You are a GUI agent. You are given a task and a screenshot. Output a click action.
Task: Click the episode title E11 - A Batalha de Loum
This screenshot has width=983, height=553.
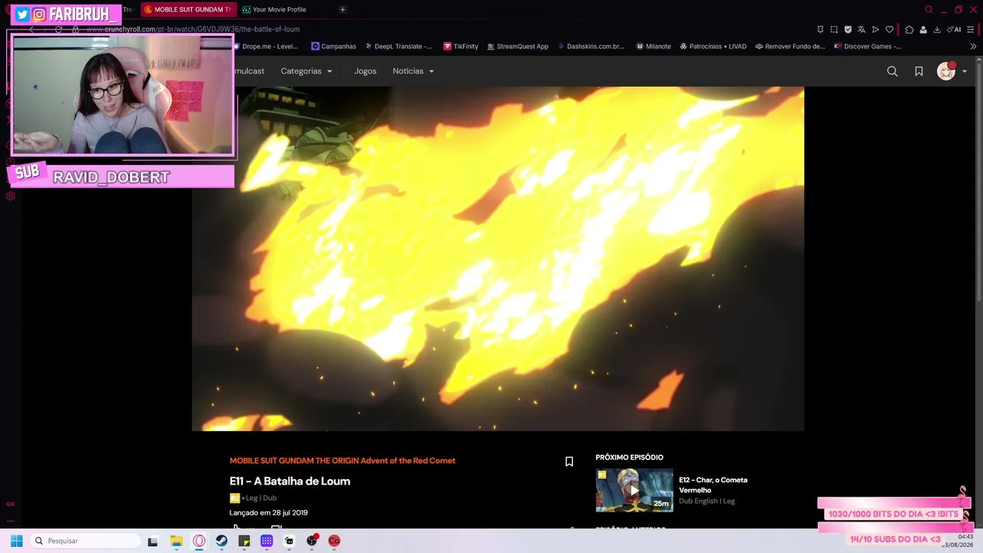coord(290,482)
